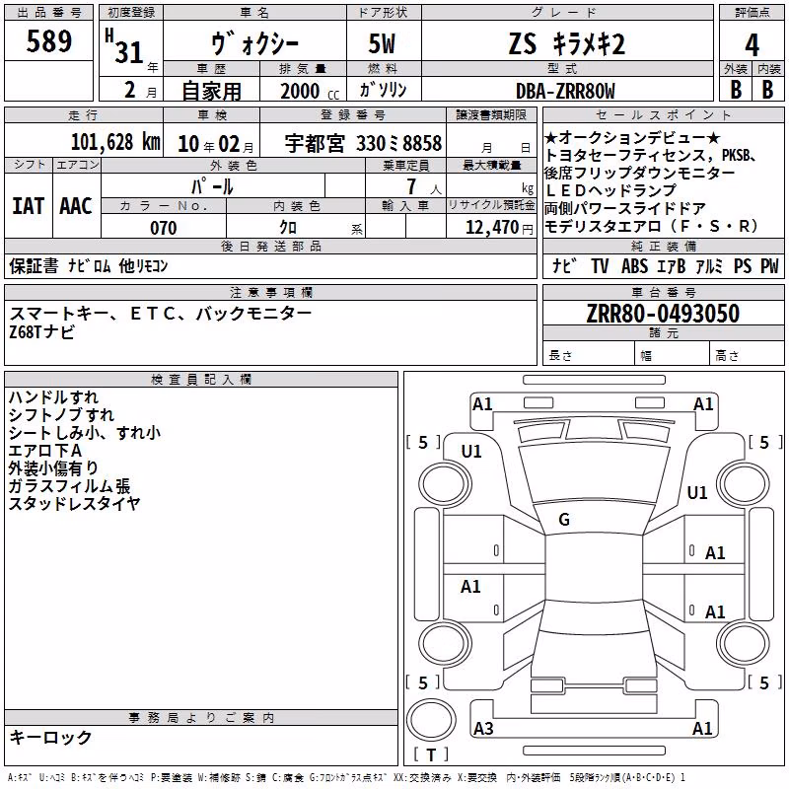The image size is (789, 789).
Task: Click the line 両側パワースライドドア
Action: pos(625,208)
